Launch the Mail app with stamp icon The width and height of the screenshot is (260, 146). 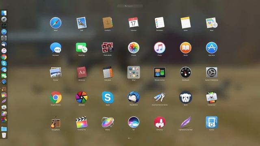[81, 23]
